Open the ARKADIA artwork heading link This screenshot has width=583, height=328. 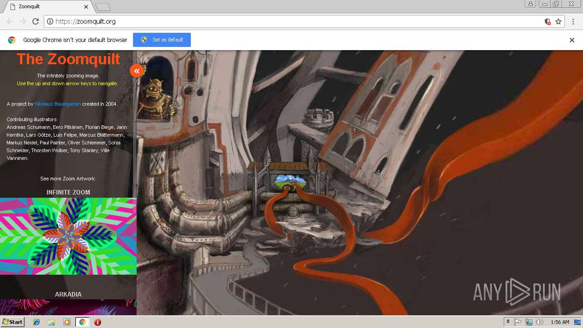[68, 294]
